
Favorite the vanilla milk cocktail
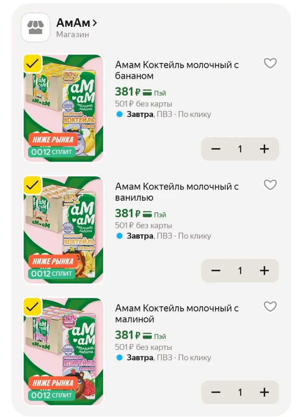pos(270,185)
